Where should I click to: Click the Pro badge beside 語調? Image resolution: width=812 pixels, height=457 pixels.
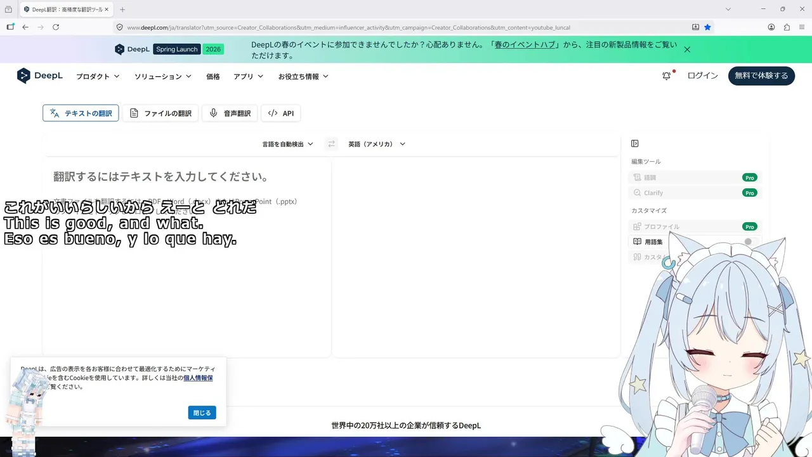coord(750,178)
